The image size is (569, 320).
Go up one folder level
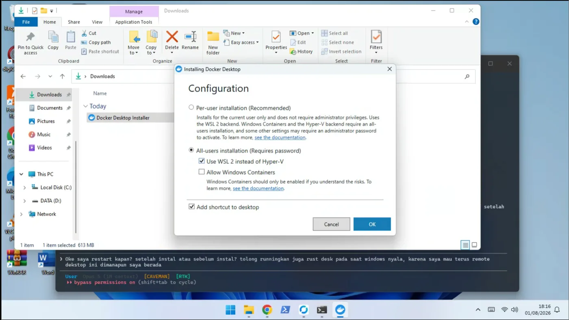tap(62, 76)
